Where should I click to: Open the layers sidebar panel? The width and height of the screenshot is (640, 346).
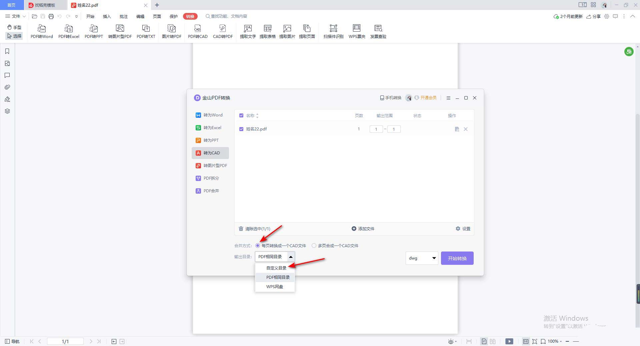[x=7, y=111]
